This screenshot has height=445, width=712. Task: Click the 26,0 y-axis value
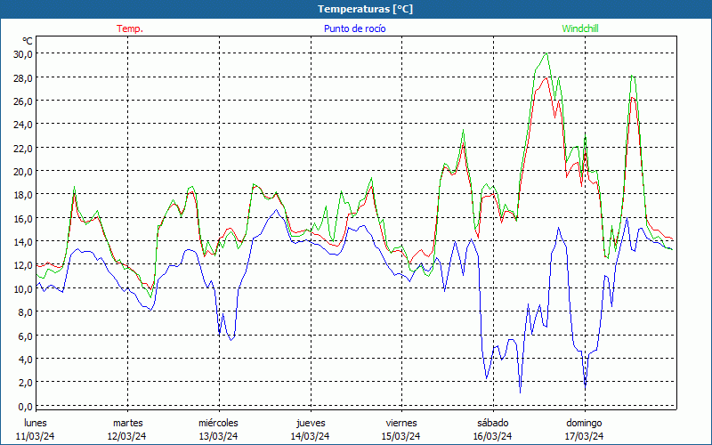point(23,101)
